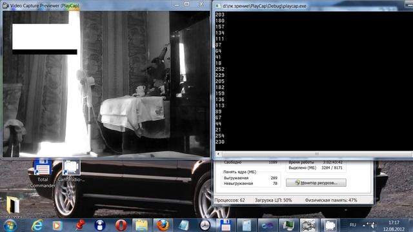413x232 pixels.
Task: Open the folder icon on the desktop
Action: [x=13, y=205]
